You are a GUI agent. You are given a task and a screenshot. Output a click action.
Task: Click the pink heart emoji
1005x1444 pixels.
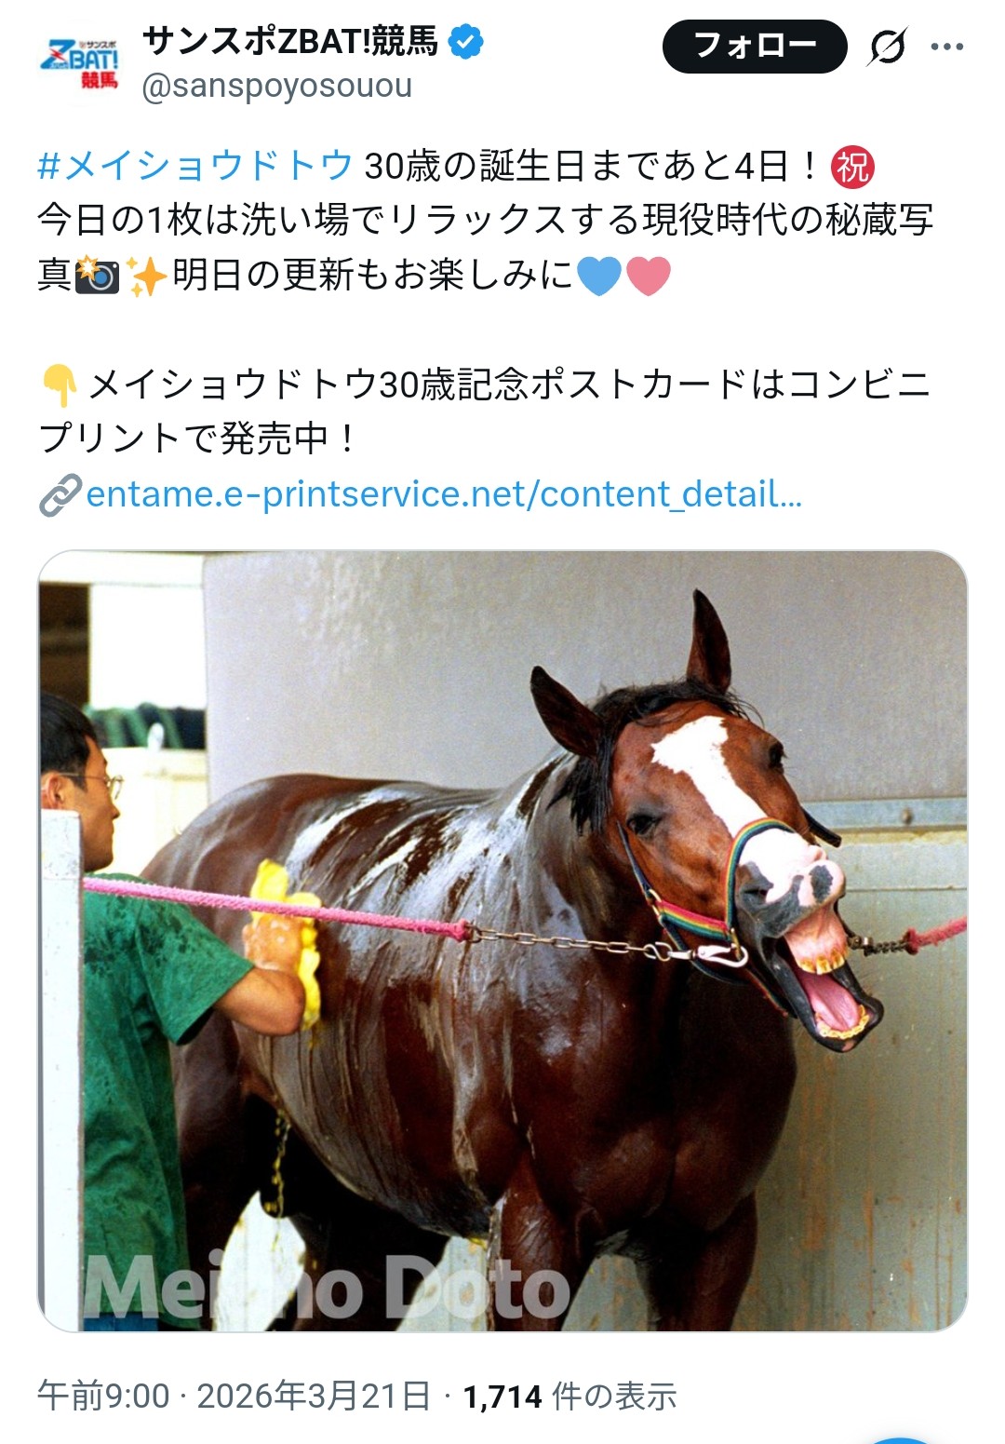pyautogui.click(x=648, y=276)
